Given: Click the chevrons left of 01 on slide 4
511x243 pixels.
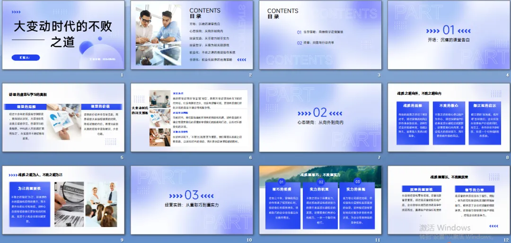Looking at the screenshot, I should click(x=433, y=31).
